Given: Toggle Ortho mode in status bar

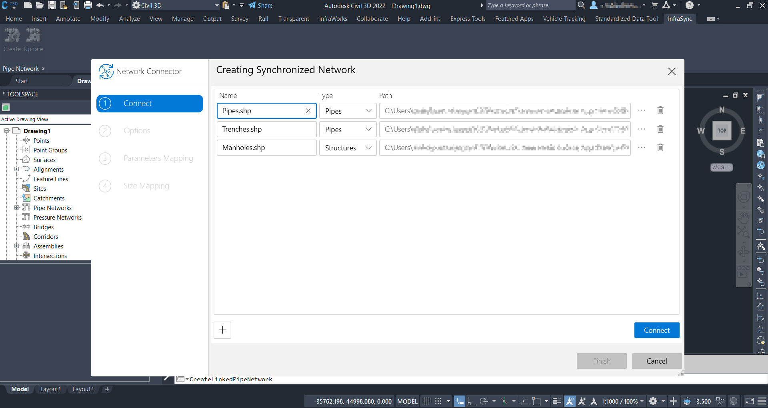Looking at the screenshot, I should click(472, 401).
